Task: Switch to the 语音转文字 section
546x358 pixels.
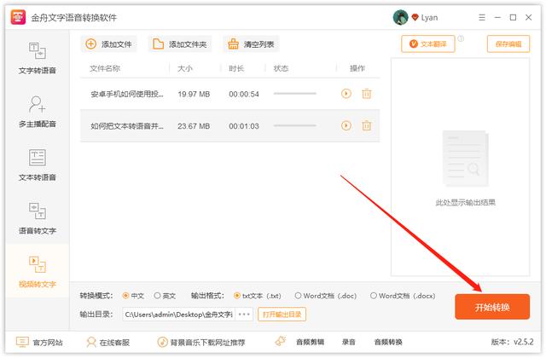Action: tap(38, 218)
